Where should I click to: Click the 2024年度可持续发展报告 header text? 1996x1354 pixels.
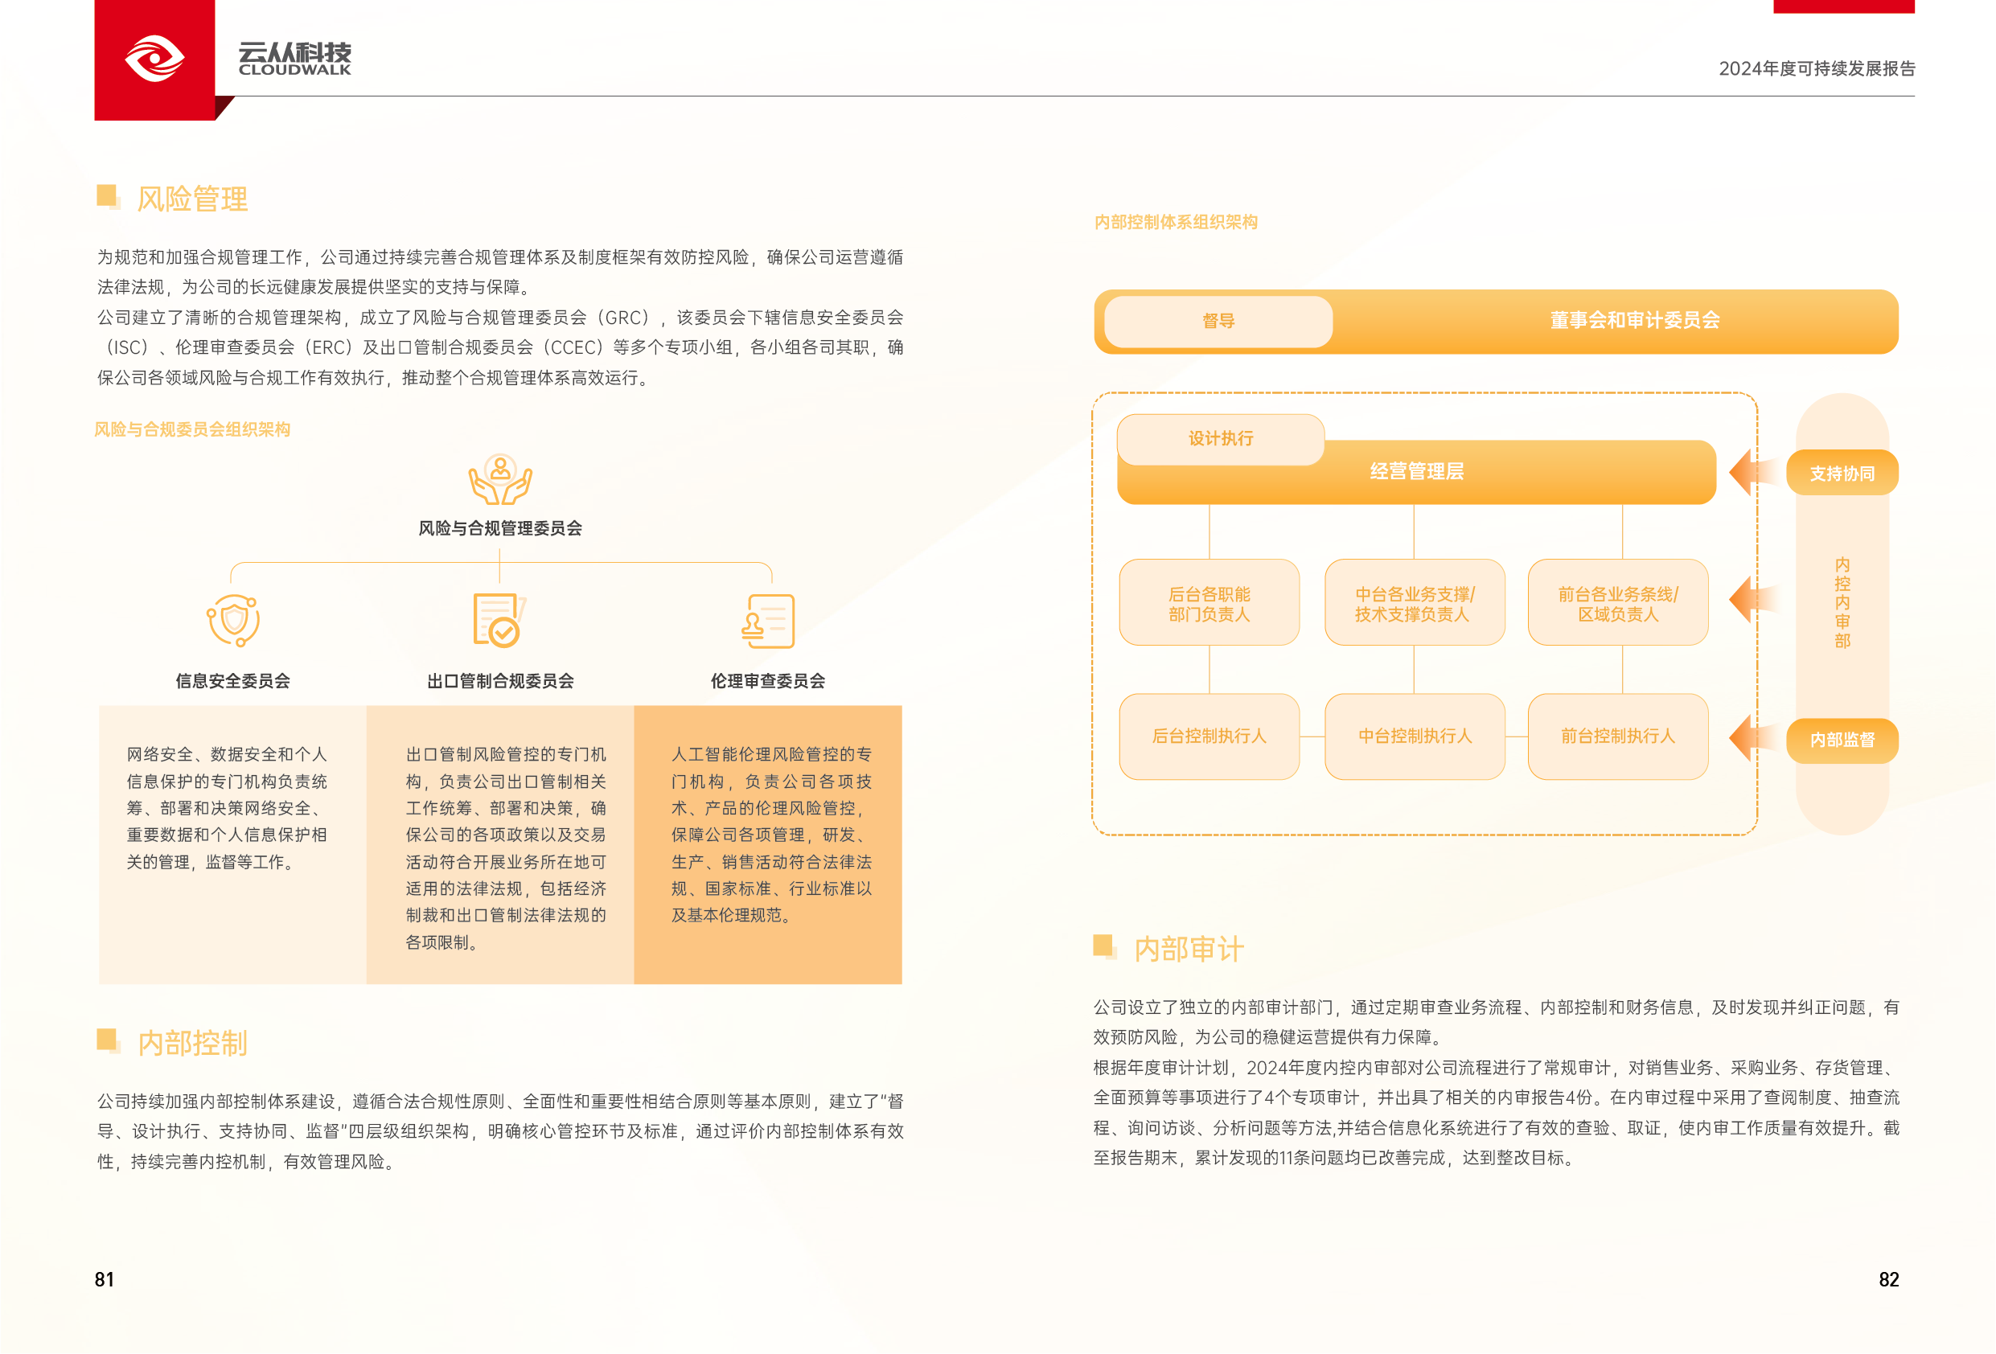pos(1817,68)
